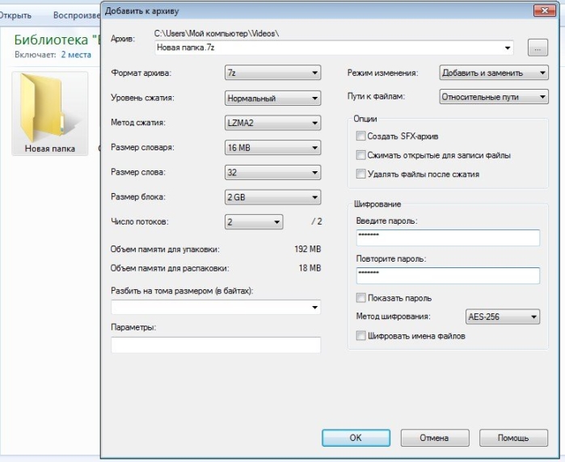Expand the Размер словаря 16 MB dropdown
The width and height of the screenshot is (565, 462).
(272, 148)
